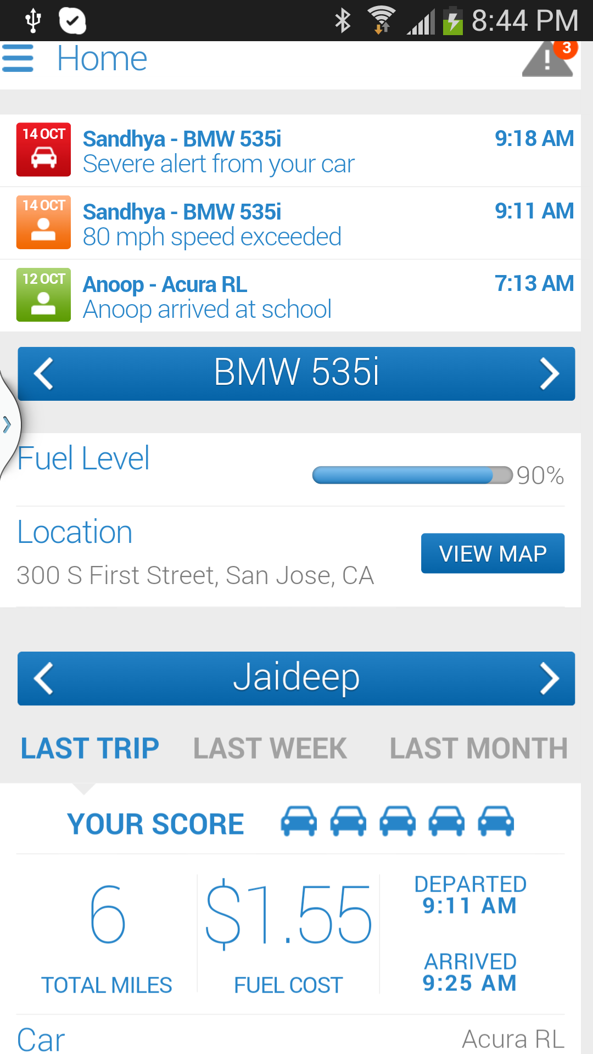Switch to the LAST MONTH tab
Image resolution: width=593 pixels, height=1054 pixels.
(x=479, y=748)
